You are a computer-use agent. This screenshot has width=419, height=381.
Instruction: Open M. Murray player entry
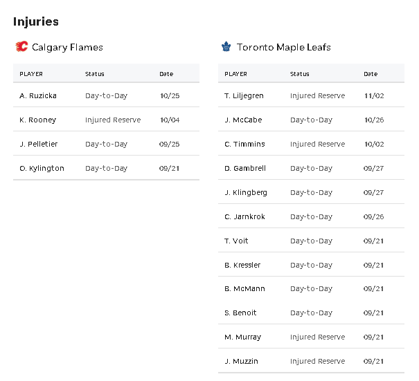(242, 337)
